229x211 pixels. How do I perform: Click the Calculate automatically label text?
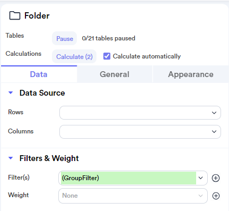pos(147,56)
